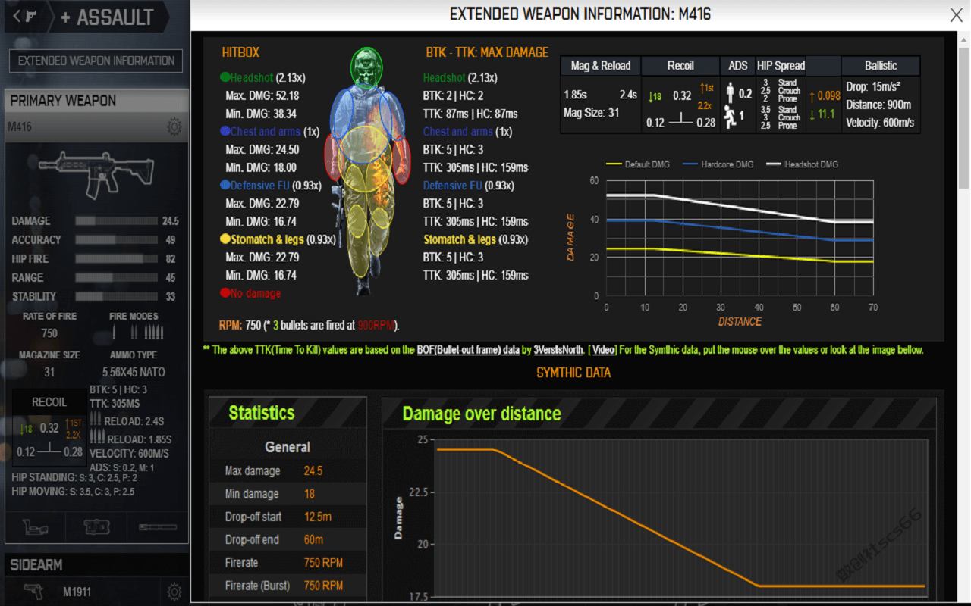Click the red No damage dot
Image resolution: width=971 pixels, height=606 pixels.
(x=225, y=293)
